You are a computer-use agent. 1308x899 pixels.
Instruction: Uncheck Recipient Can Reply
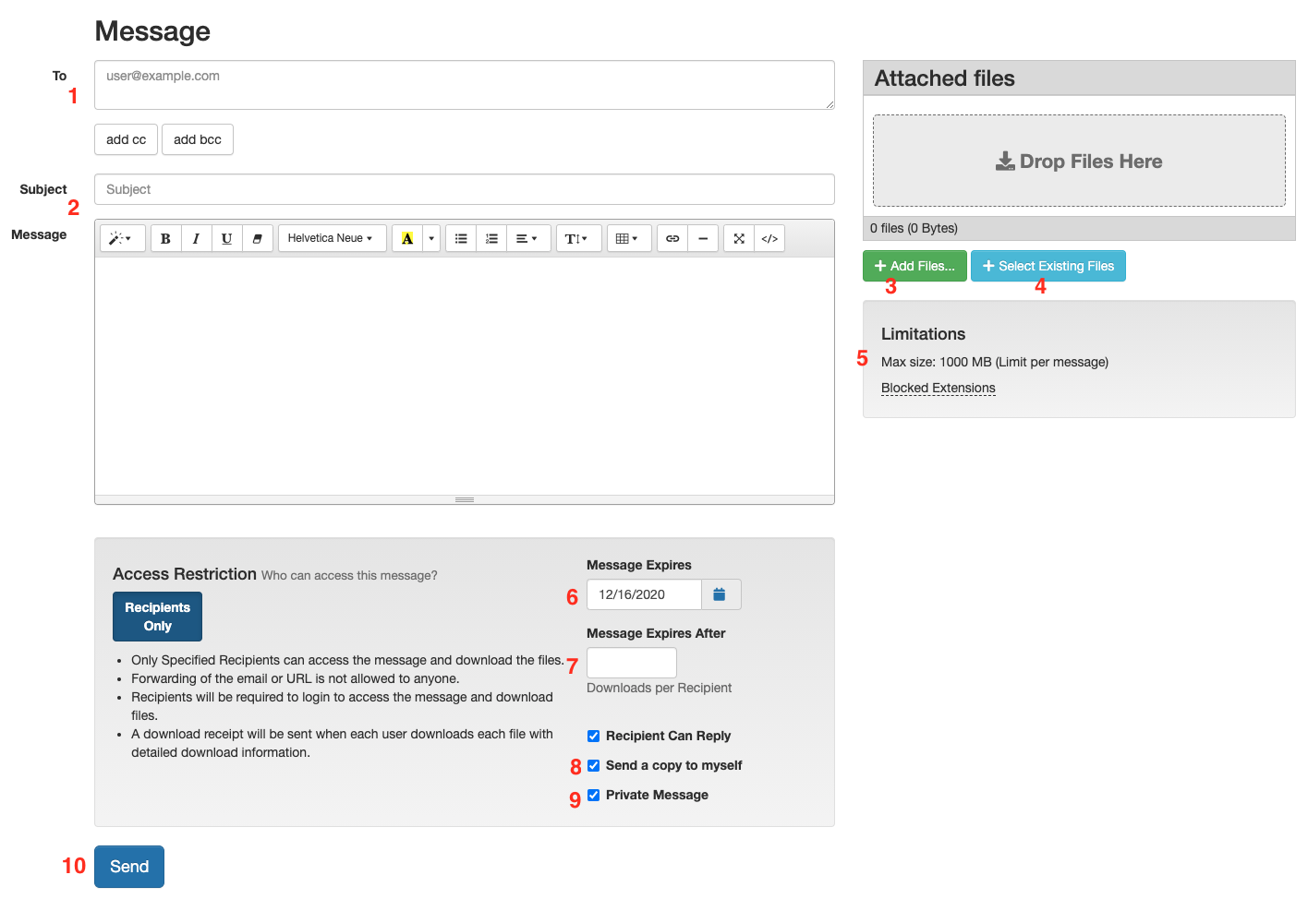(594, 736)
